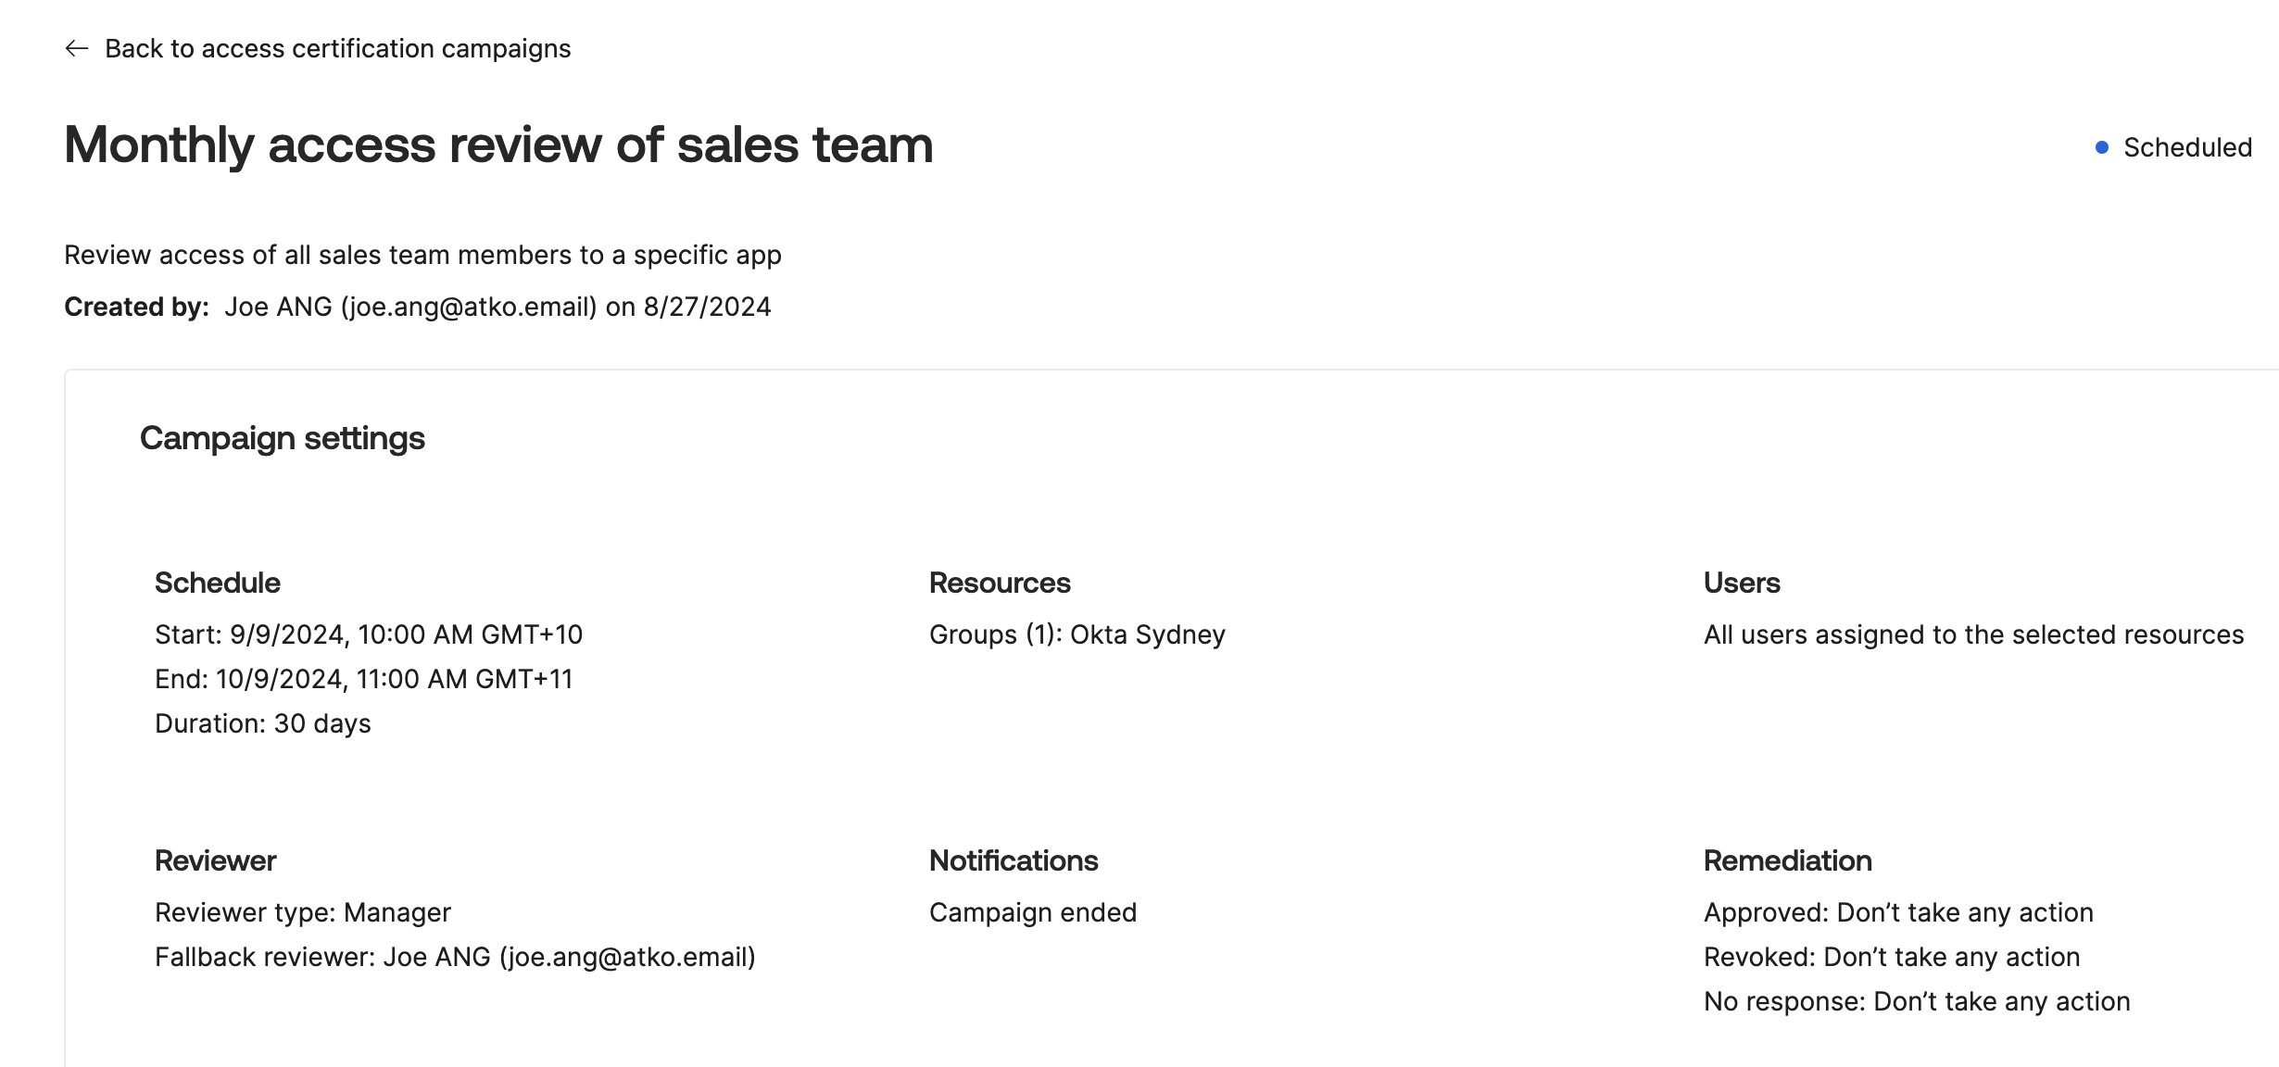Click the Scheduled status label
This screenshot has height=1067, width=2279.
tap(2186, 147)
